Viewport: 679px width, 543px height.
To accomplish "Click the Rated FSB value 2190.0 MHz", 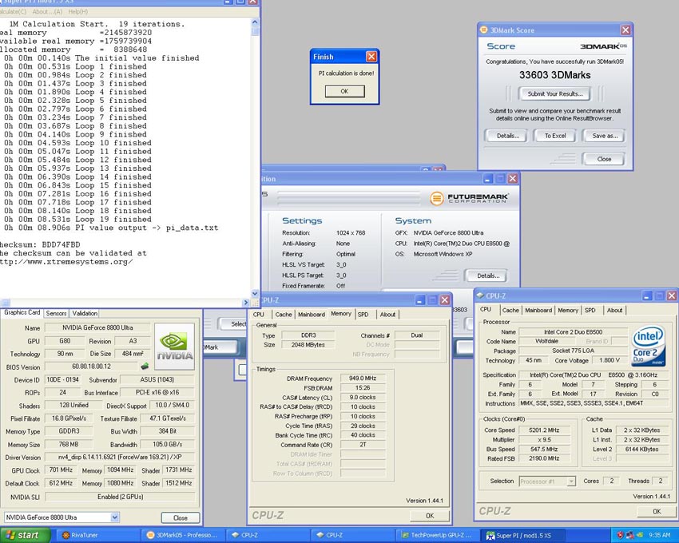I will [x=544, y=458].
